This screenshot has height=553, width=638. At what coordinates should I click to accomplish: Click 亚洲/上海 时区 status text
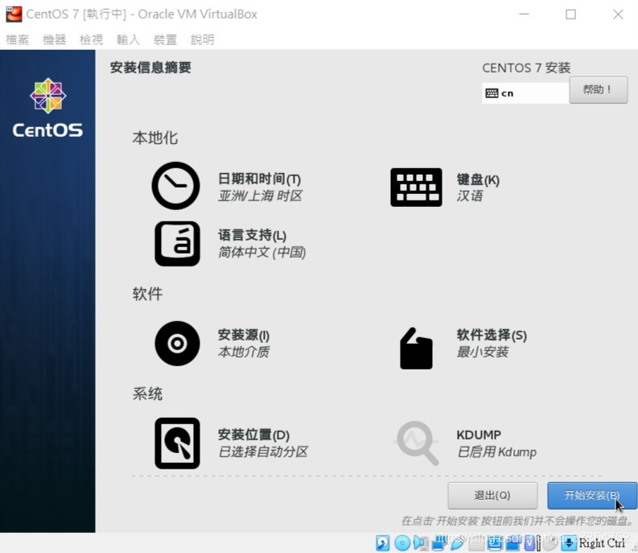point(260,196)
